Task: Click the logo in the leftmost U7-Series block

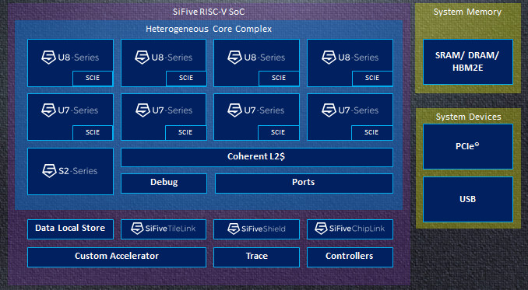Action: pyautogui.click(x=48, y=110)
